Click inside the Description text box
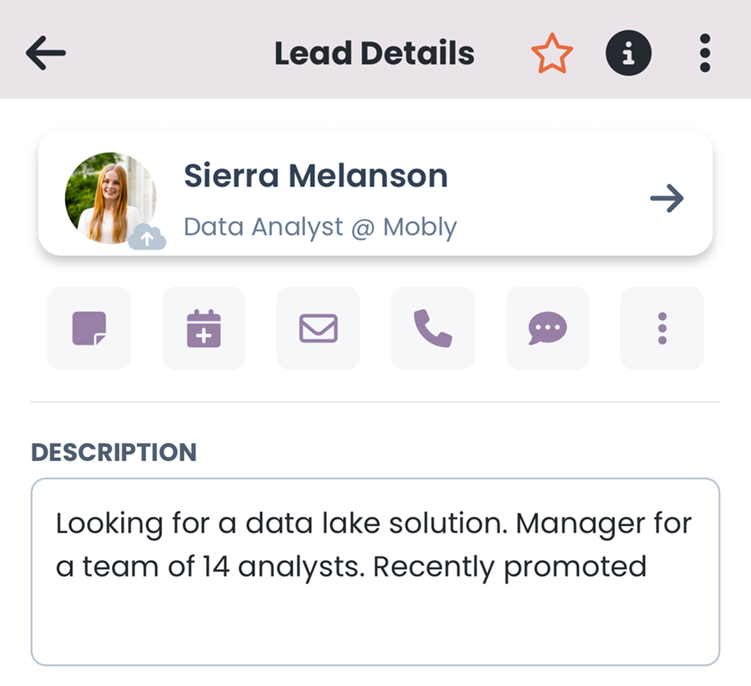Viewport: 751px width, 686px height. [x=376, y=571]
